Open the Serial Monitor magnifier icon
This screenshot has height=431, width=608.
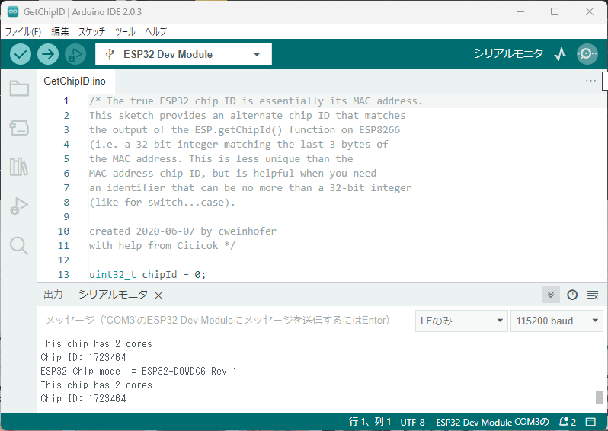click(x=587, y=54)
